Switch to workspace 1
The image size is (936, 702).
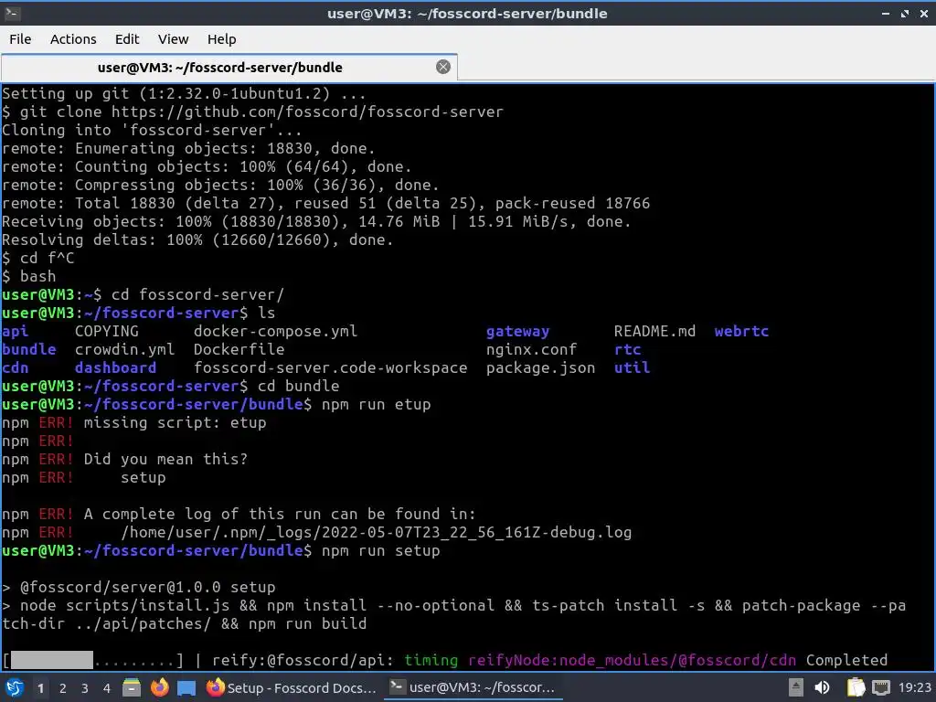tap(40, 688)
